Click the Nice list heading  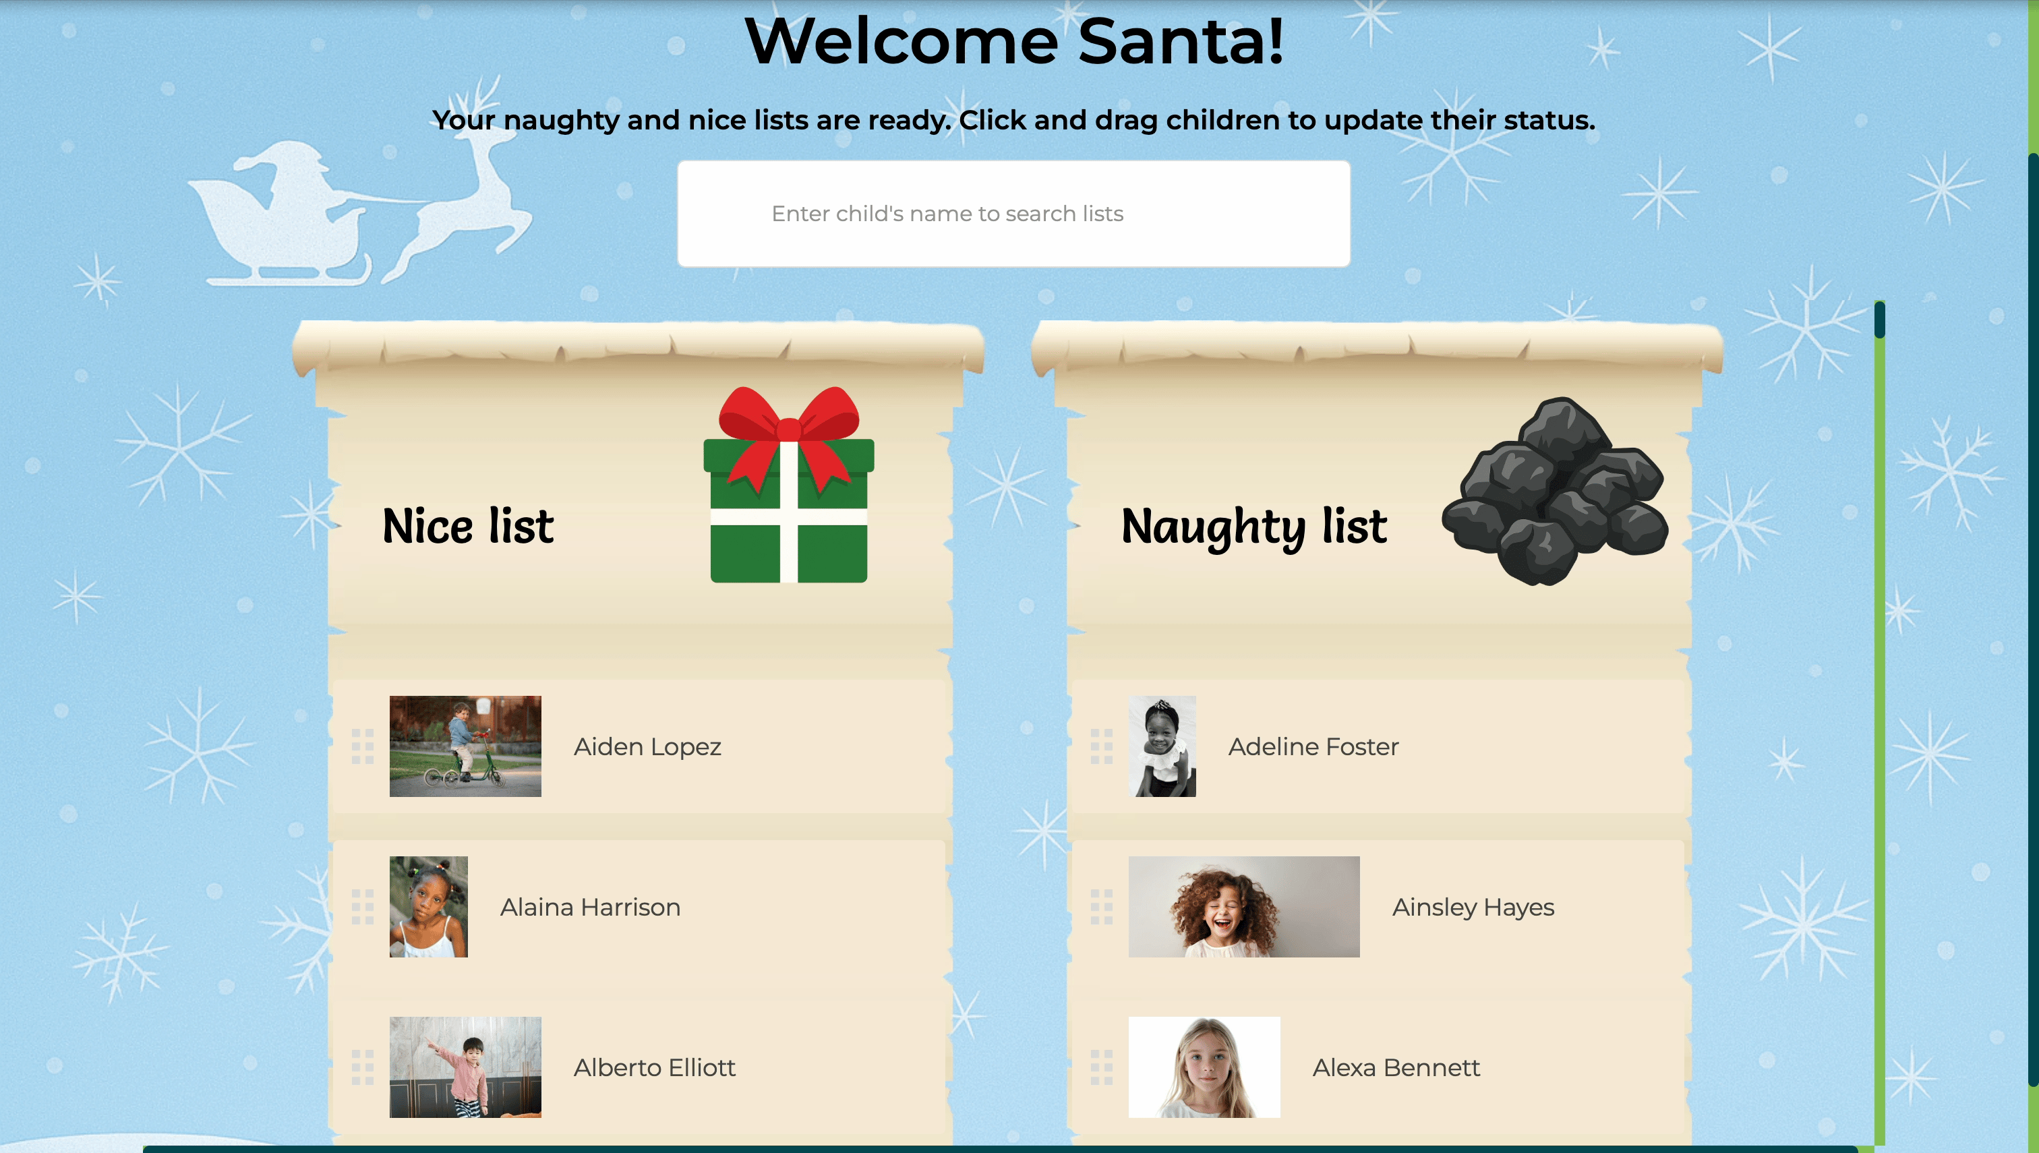point(468,526)
